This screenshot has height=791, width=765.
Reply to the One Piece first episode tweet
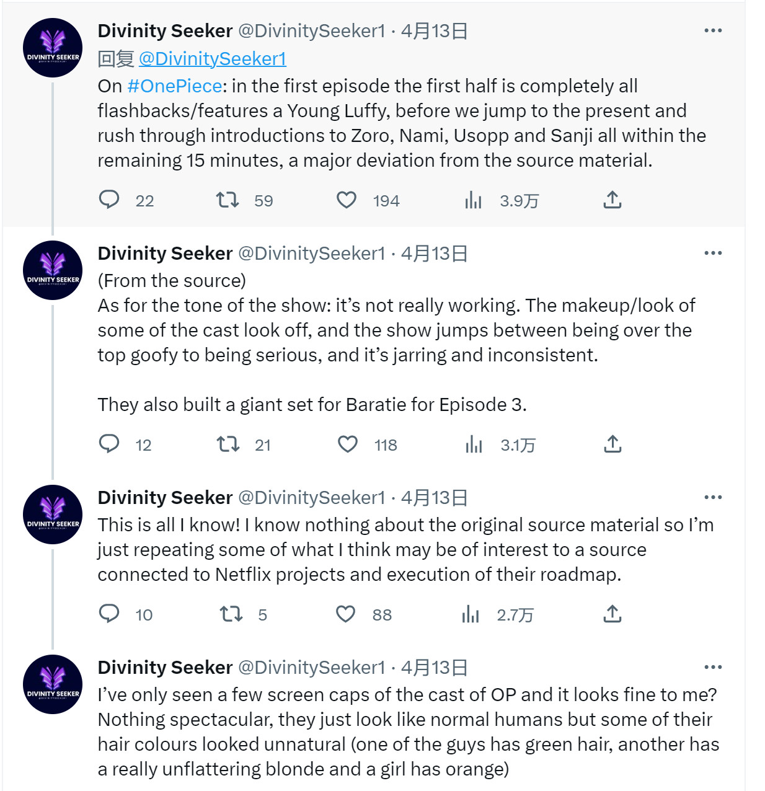click(110, 200)
